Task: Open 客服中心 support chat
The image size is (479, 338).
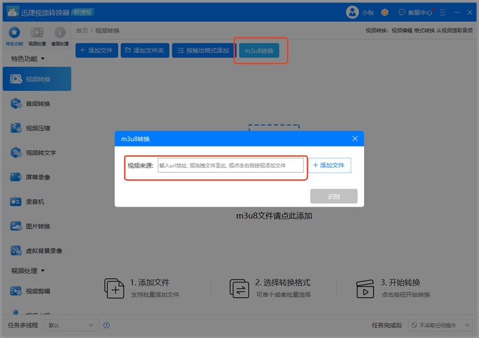Action: click(416, 13)
